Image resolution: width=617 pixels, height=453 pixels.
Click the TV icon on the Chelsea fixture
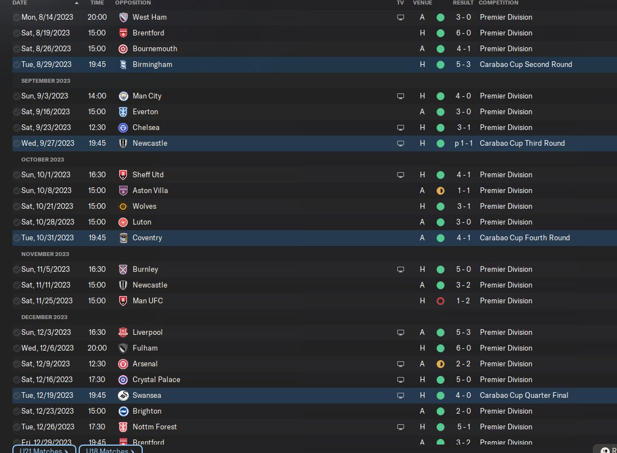click(x=400, y=128)
